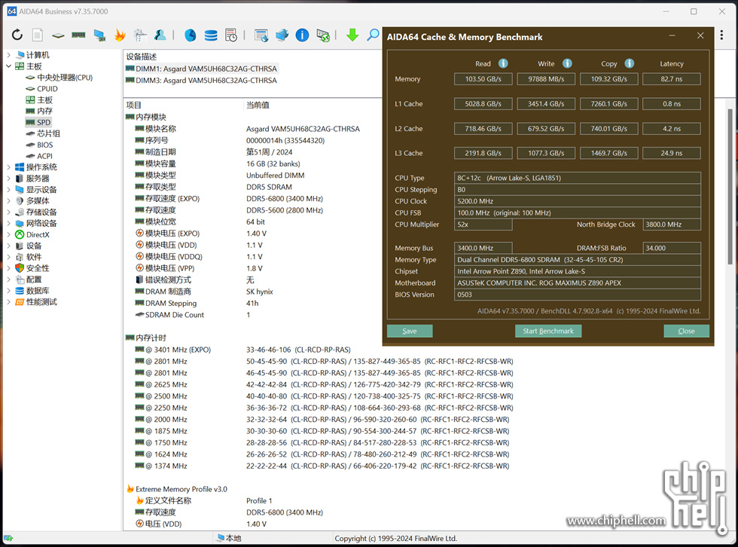Open the three-dot overflow menu
The image size is (738, 547).
pos(721,35)
